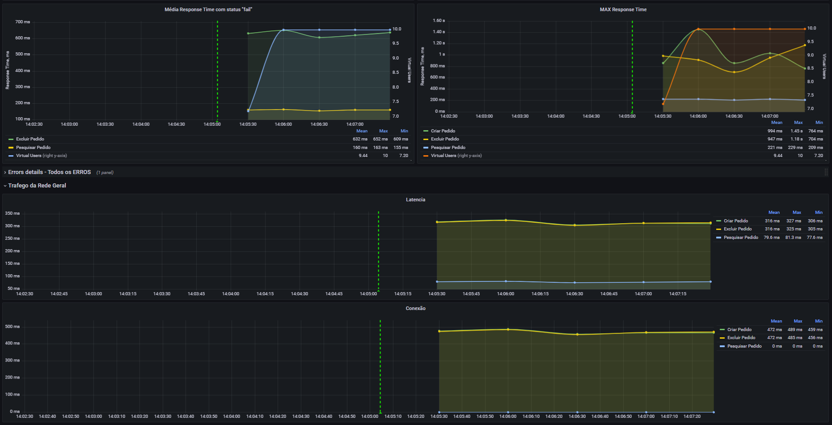Open the MAX Response Time panel title menu
Image resolution: width=832 pixels, height=425 pixels.
coord(623,9)
